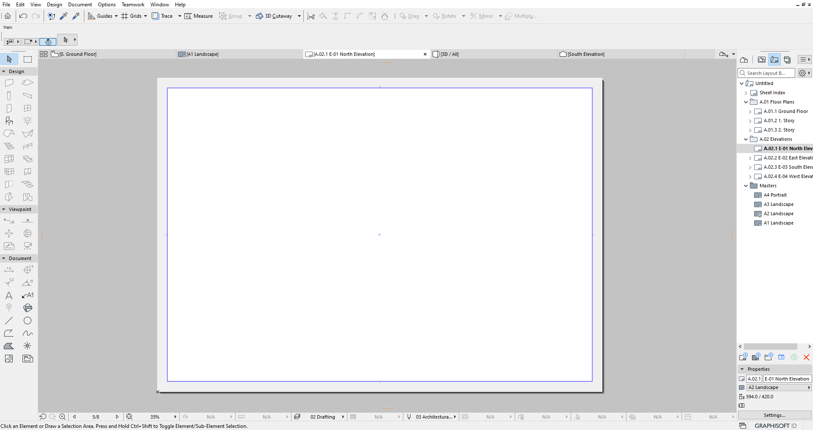The image size is (813, 430).
Task: Toggle the 3D Cutaway
Action: tap(274, 16)
